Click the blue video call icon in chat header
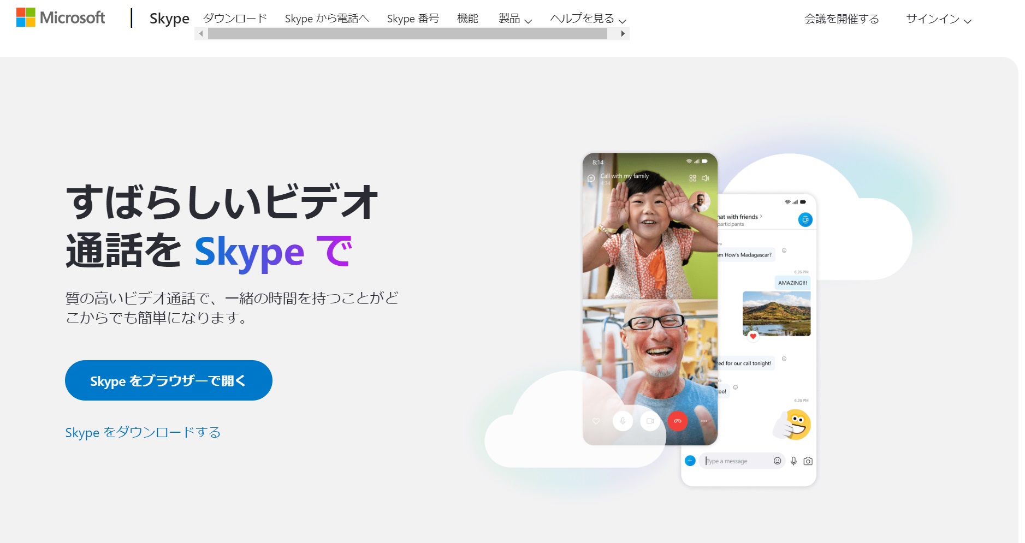 click(805, 220)
